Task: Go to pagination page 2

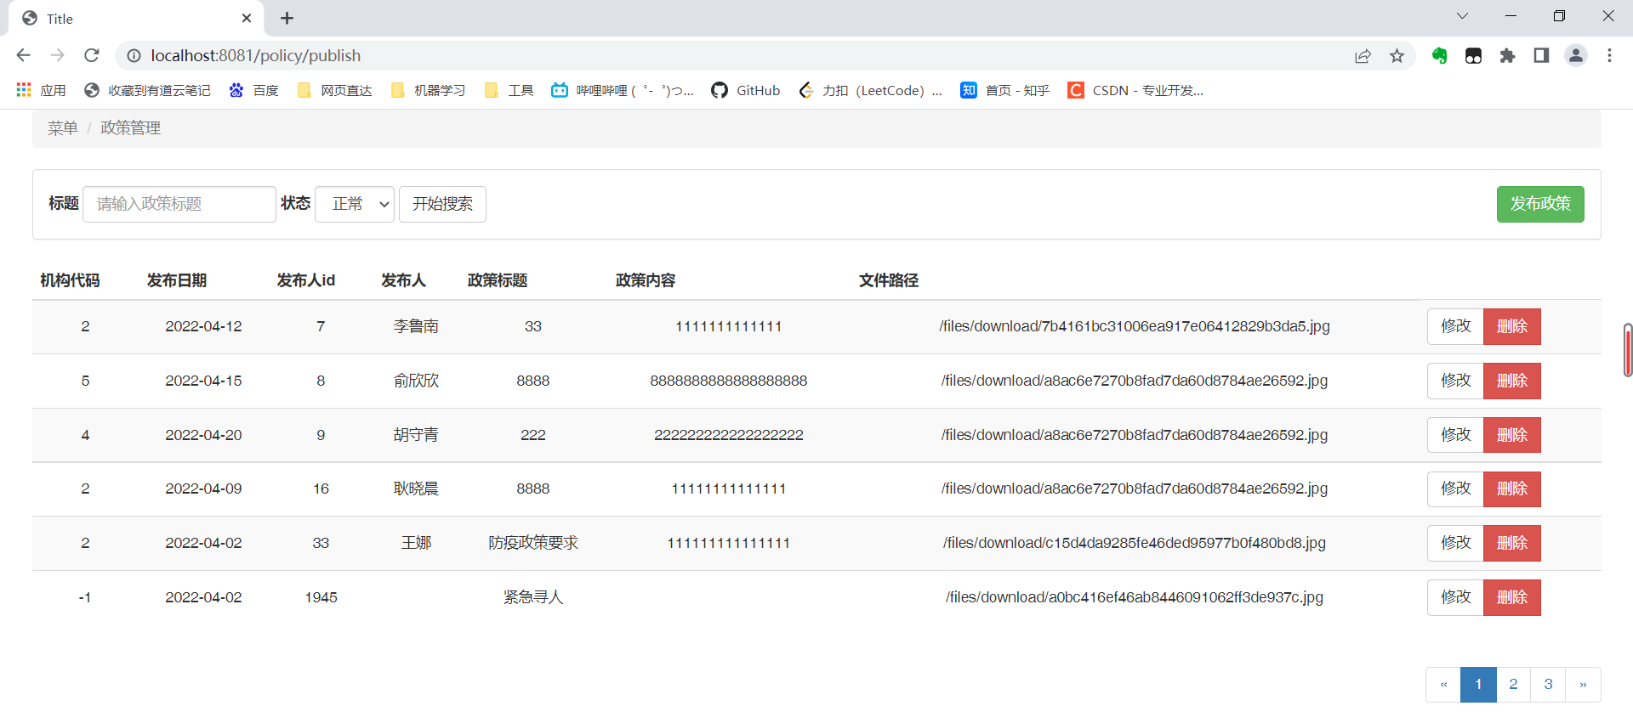Action: [x=1513, y=685]
